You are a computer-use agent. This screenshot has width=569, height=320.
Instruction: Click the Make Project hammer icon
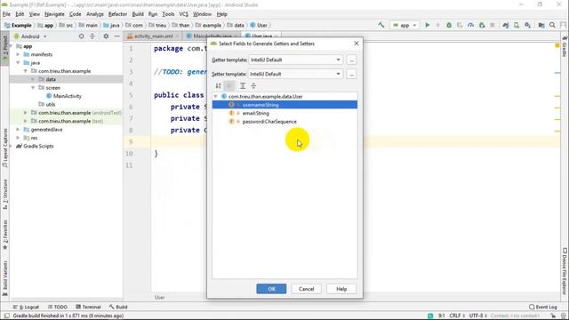click(381, 25)
